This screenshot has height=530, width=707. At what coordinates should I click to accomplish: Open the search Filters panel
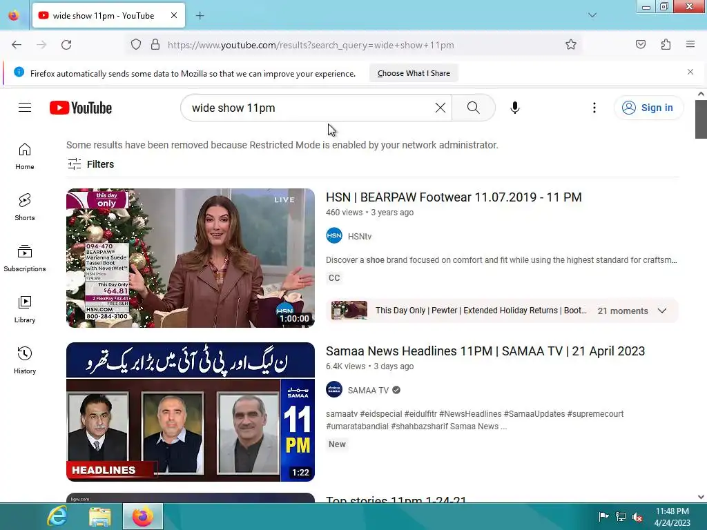pyautogui.click(x=90, y=164)
